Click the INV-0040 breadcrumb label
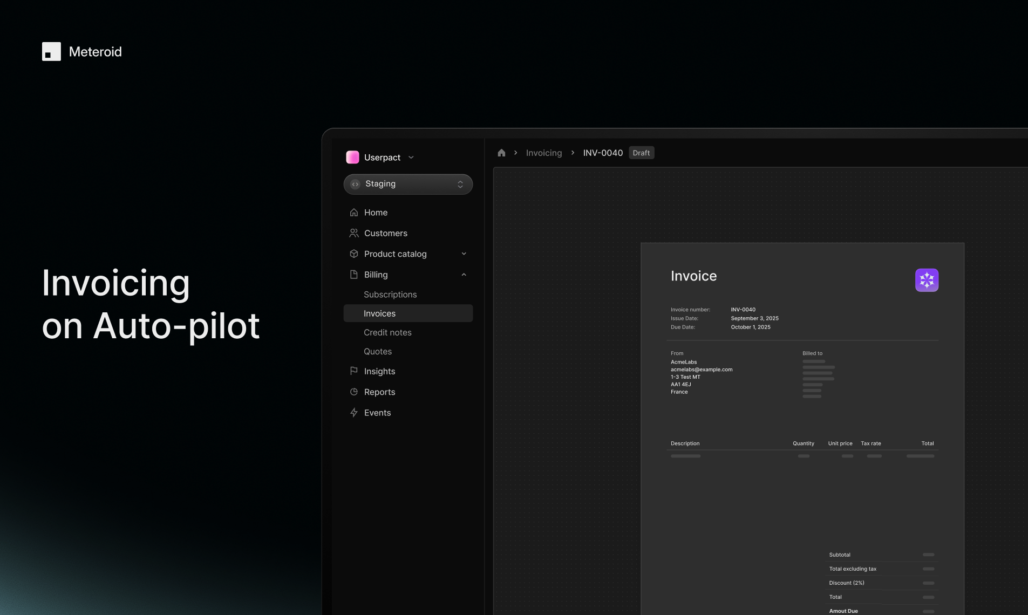This screenshot has width=1028, height=615. 603,153
